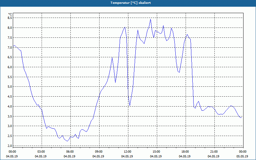
Task: Click the 3,5 y-axis tick label
Action: tap(10, 116)
